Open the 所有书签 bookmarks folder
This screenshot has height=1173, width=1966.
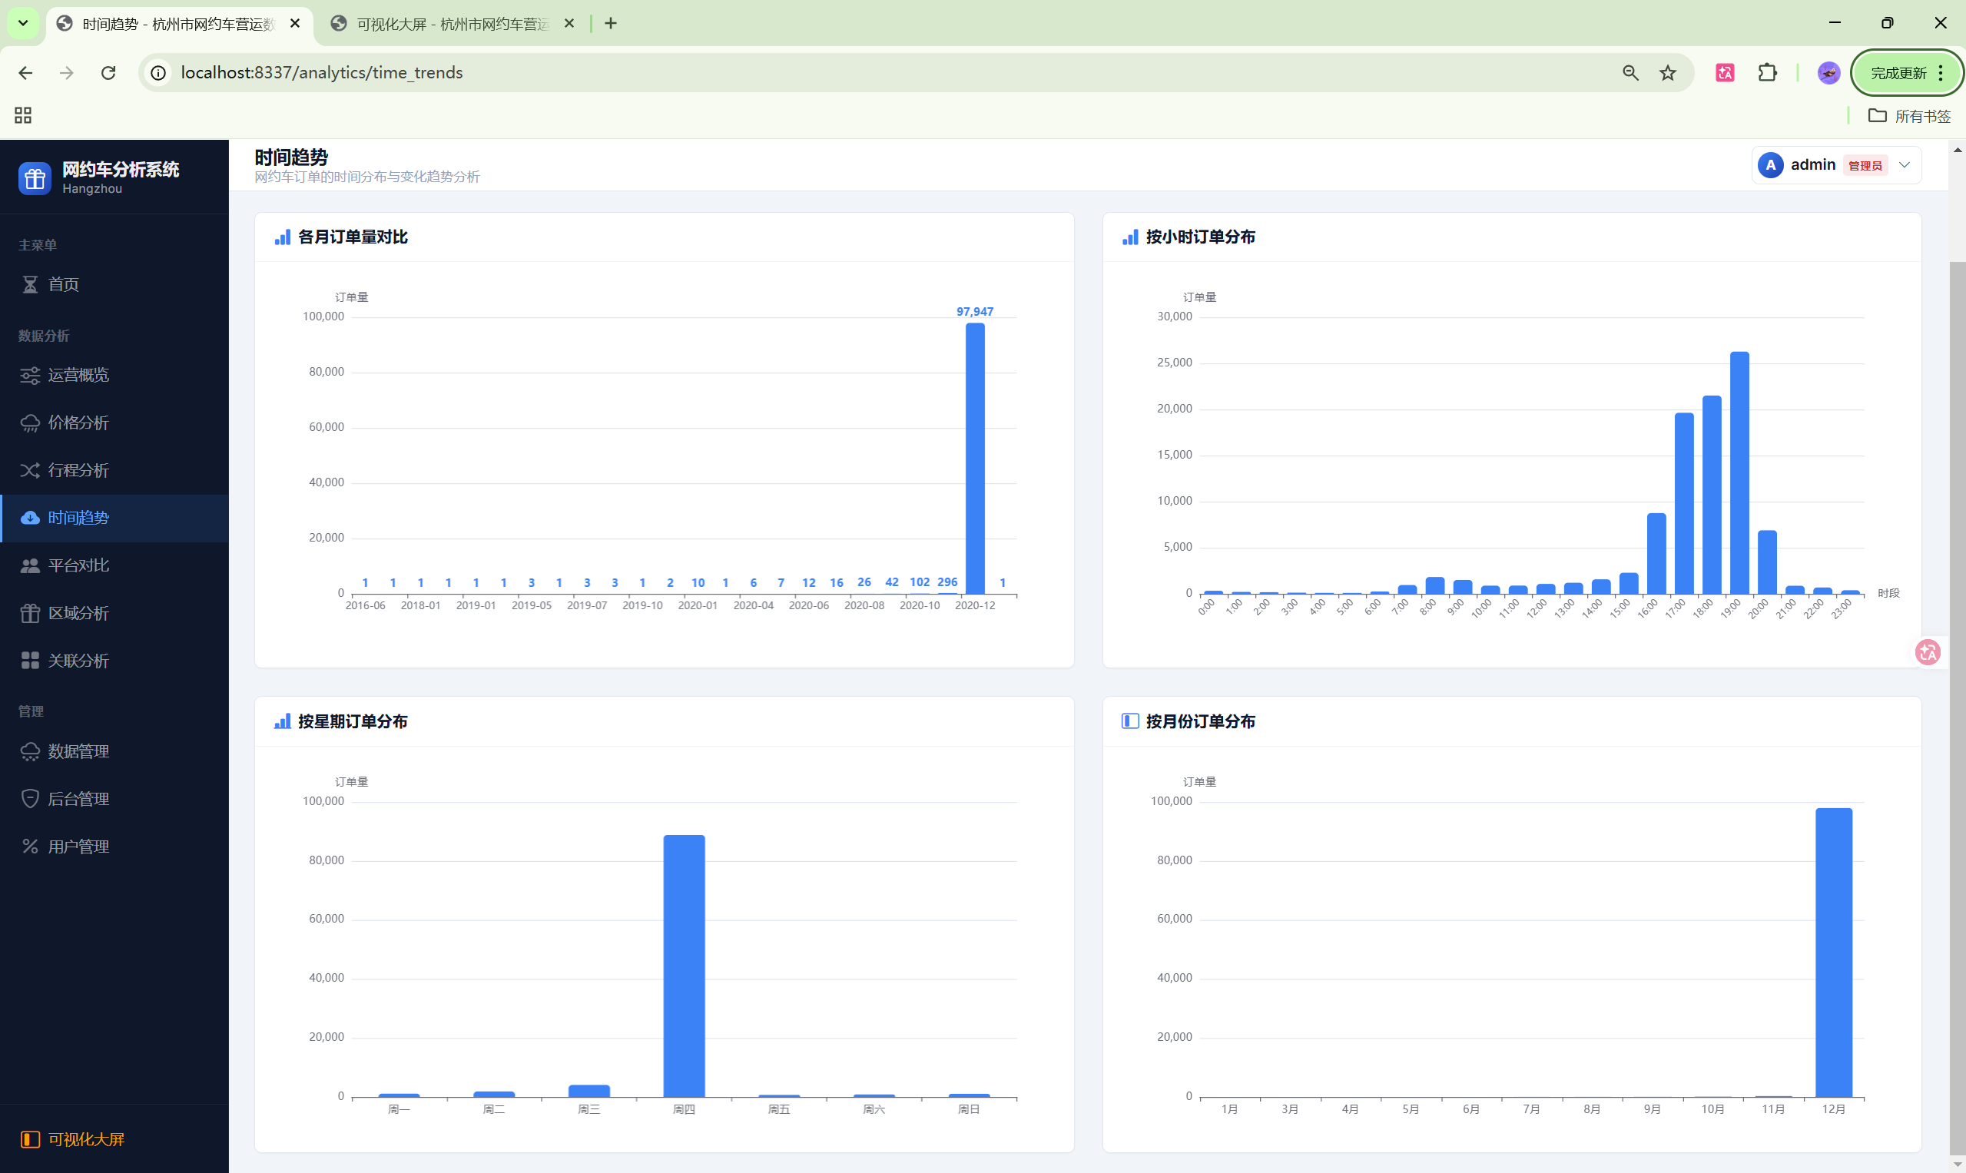pyautogui.click(x=1910, y=116)
